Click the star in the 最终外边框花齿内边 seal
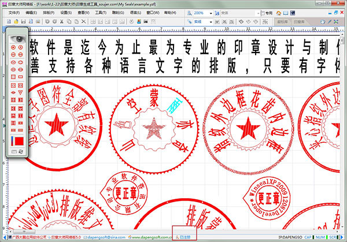This screenshot has height=242, width=347. pos(248,129)
